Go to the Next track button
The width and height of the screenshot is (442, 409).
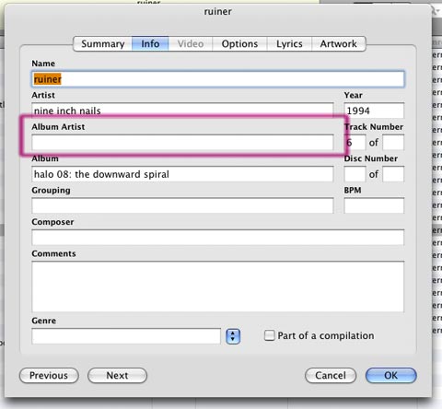(x=117, y=376)
